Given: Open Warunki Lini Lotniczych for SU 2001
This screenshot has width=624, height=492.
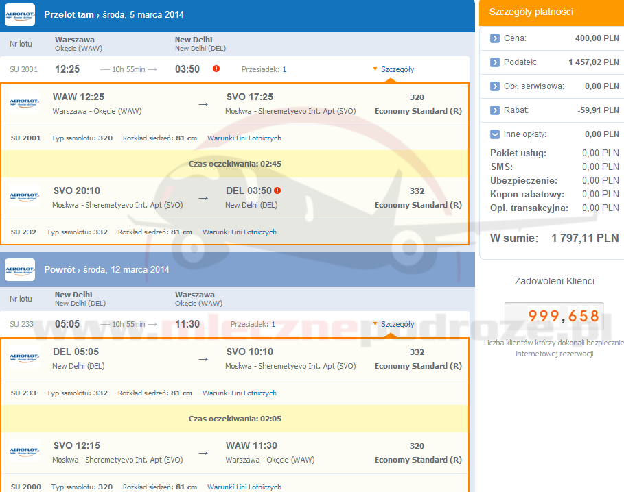Looking at the screenshot, I should (x=244, y=138).
